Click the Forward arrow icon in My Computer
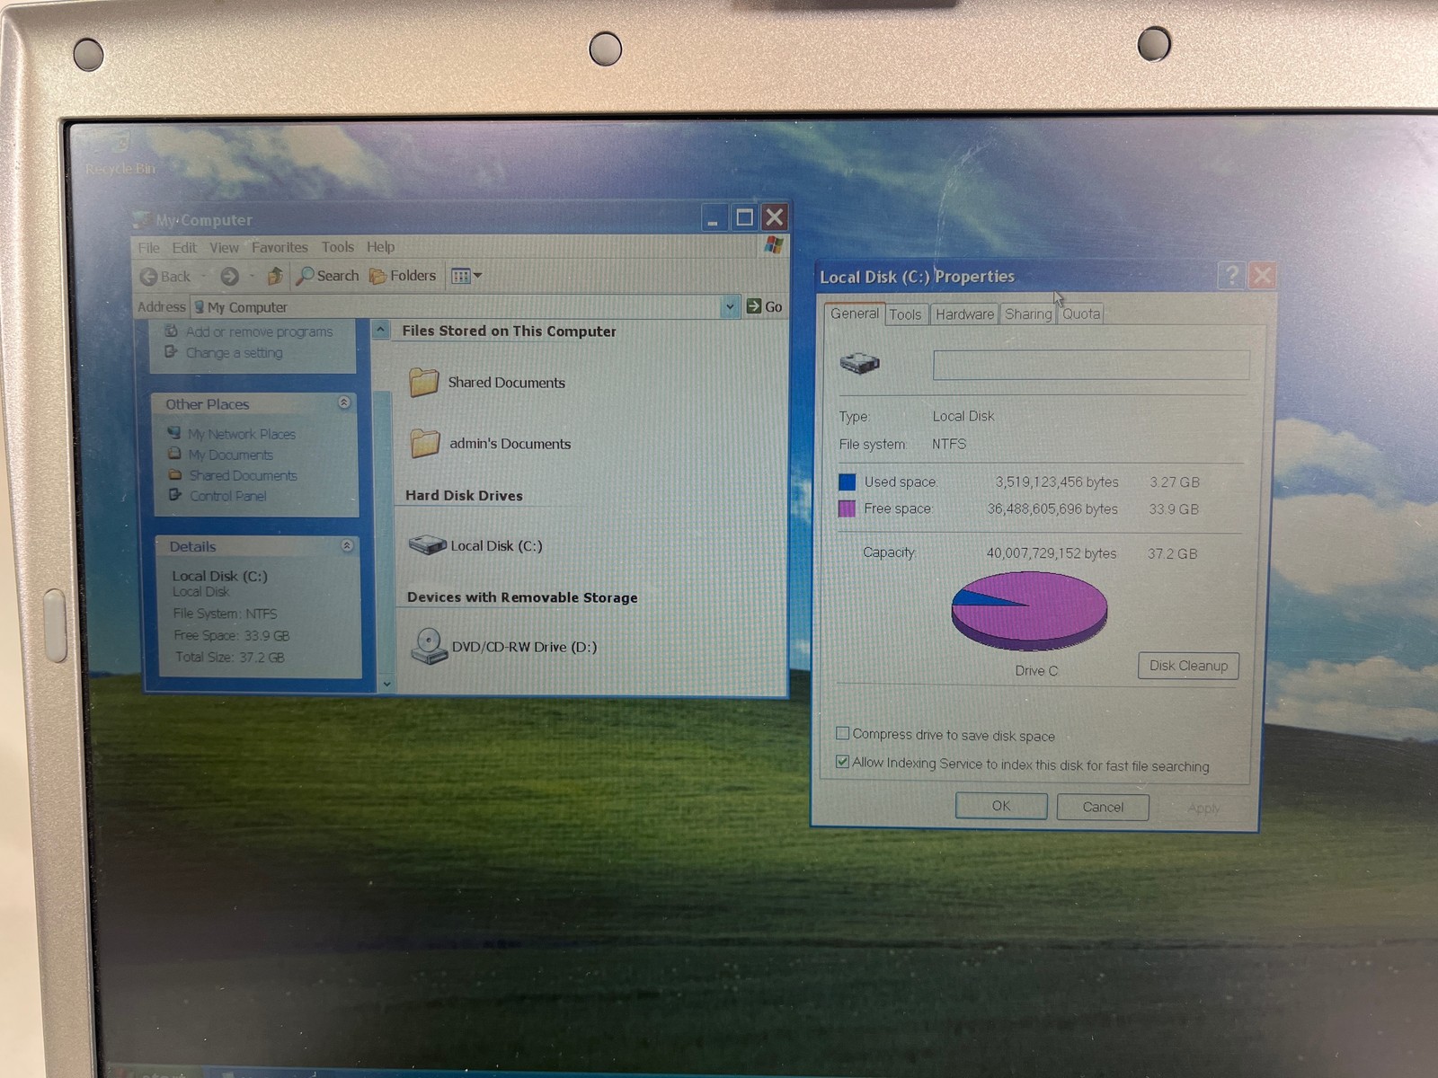 [230, 277]
